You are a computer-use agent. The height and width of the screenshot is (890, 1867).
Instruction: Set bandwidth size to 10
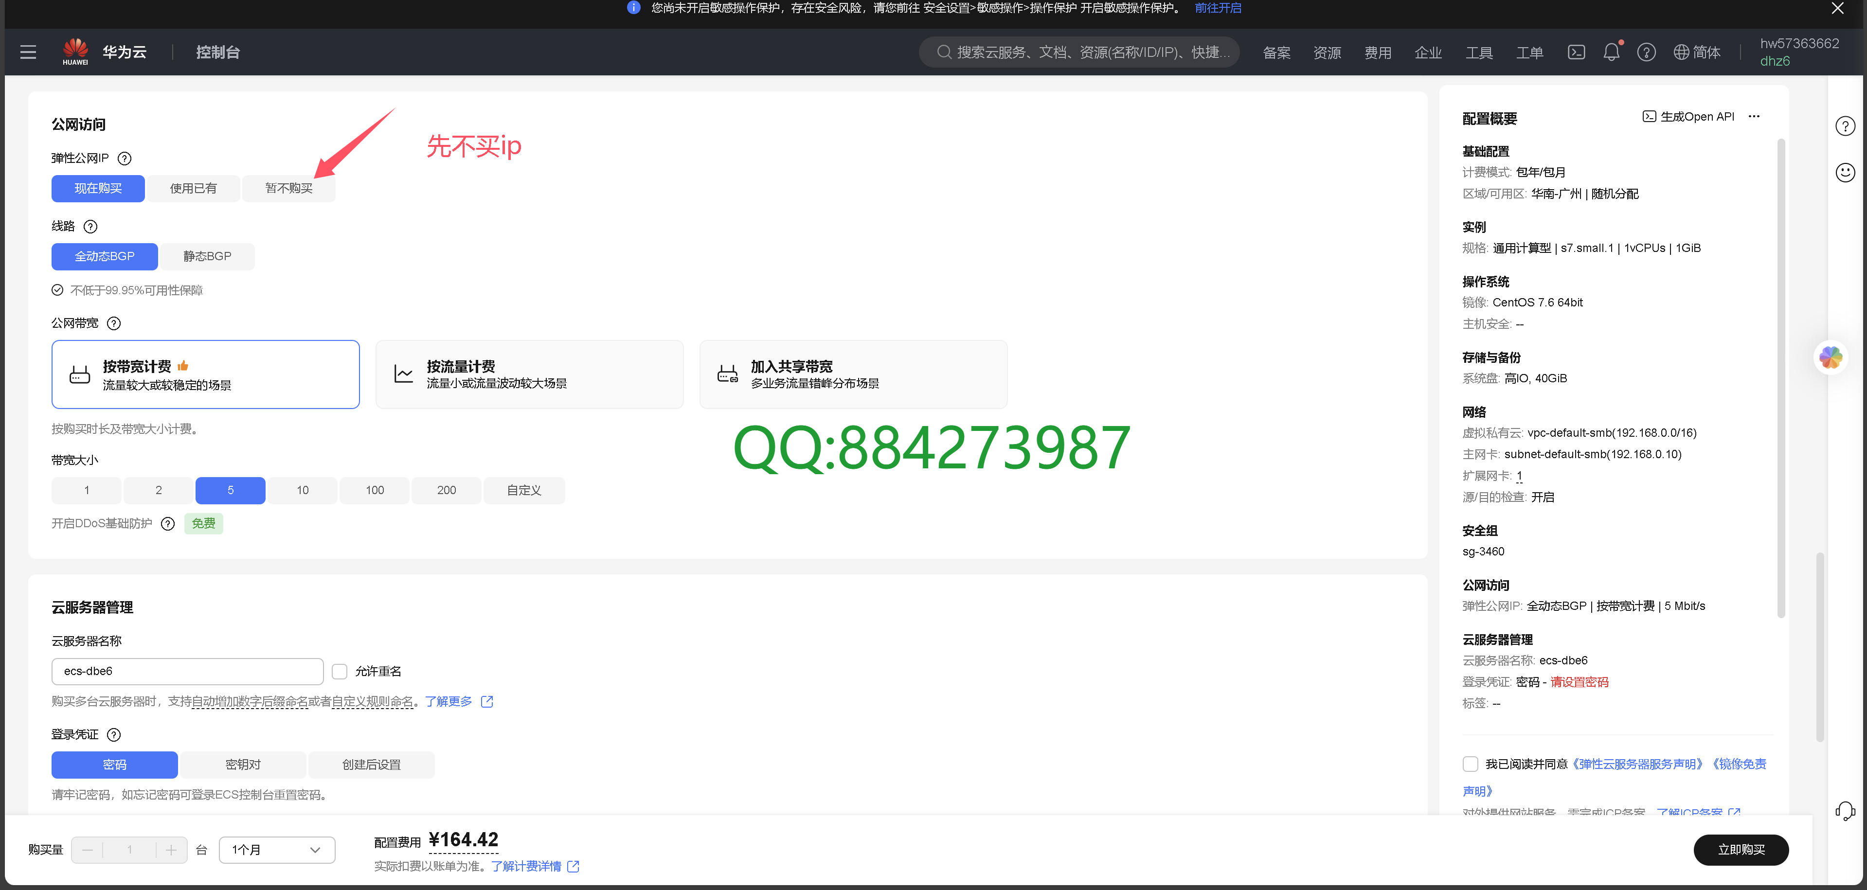[x=302, y=491]
